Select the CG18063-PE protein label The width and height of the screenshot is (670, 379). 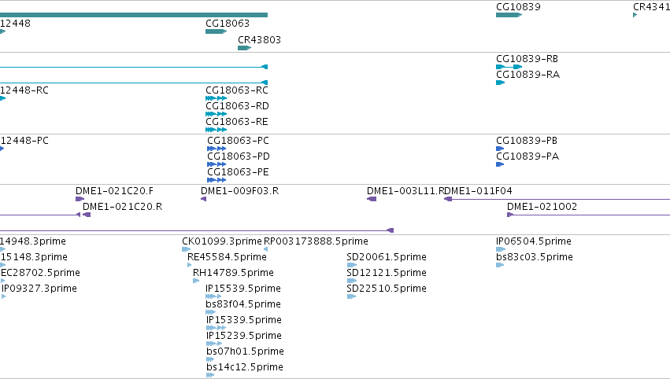click(238, 172)
